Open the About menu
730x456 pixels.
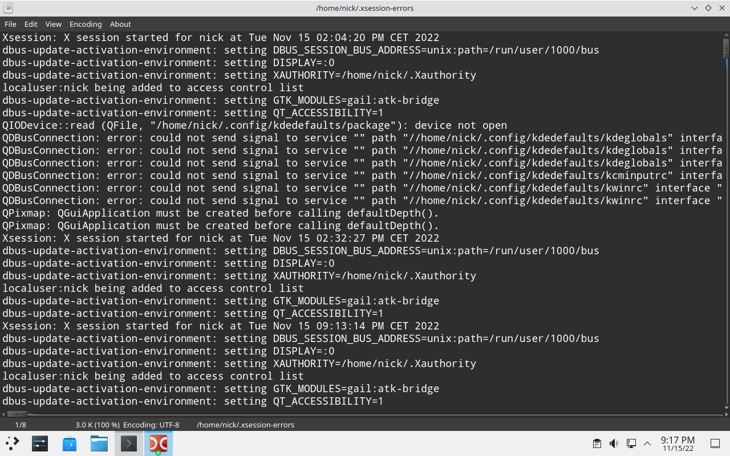(x=120, y=24)
